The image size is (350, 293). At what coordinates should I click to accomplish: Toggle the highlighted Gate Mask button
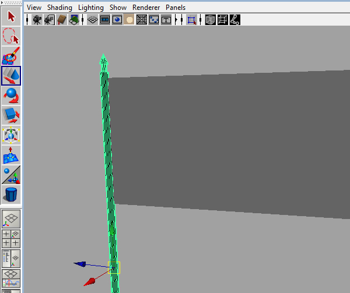coord(129,20)
